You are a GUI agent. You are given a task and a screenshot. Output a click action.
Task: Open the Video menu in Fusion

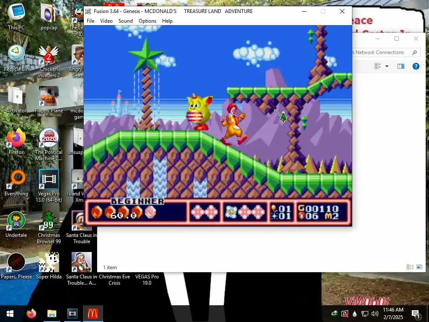coord(106,21)
